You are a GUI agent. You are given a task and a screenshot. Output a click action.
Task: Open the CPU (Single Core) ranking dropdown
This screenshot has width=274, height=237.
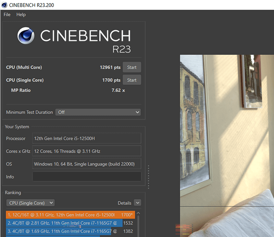pos(30,203)
